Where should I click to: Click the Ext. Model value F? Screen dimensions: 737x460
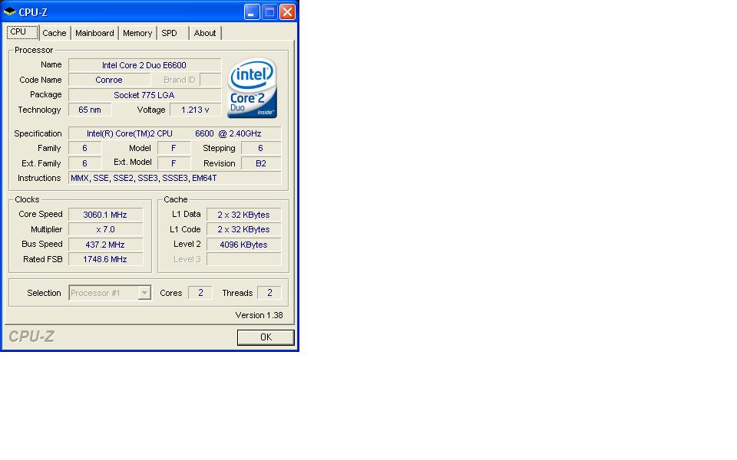click(x=174, y=163)
